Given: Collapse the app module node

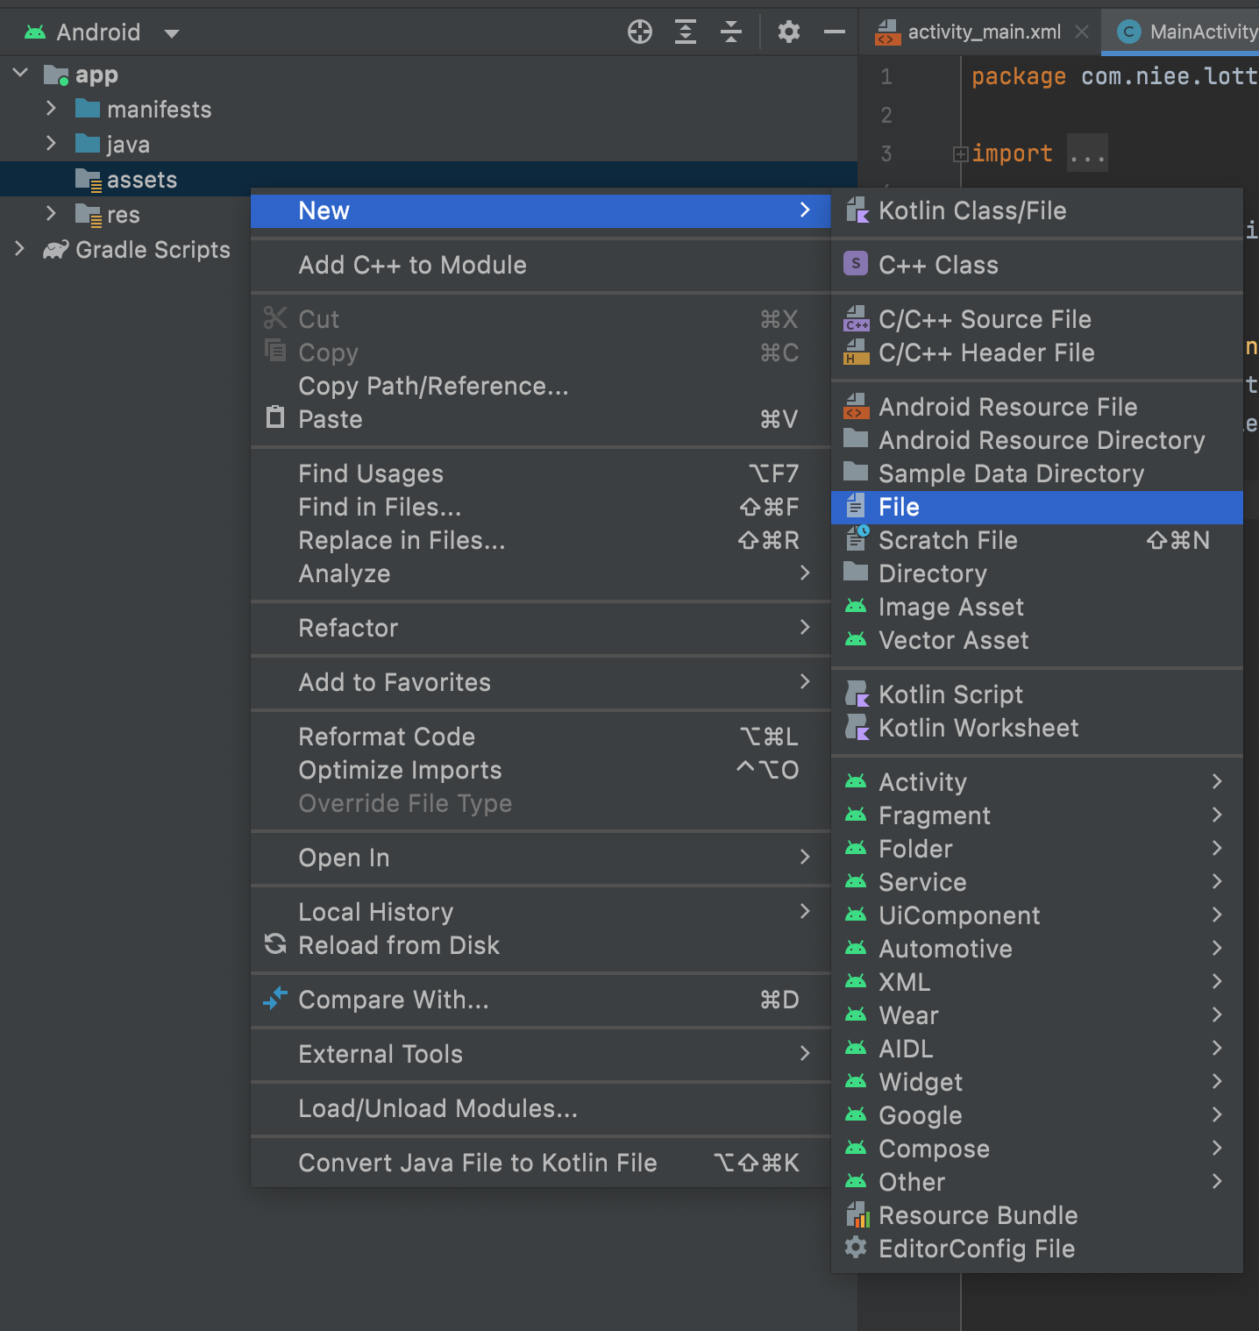Looking at the screenshot, I should point(21,73).
